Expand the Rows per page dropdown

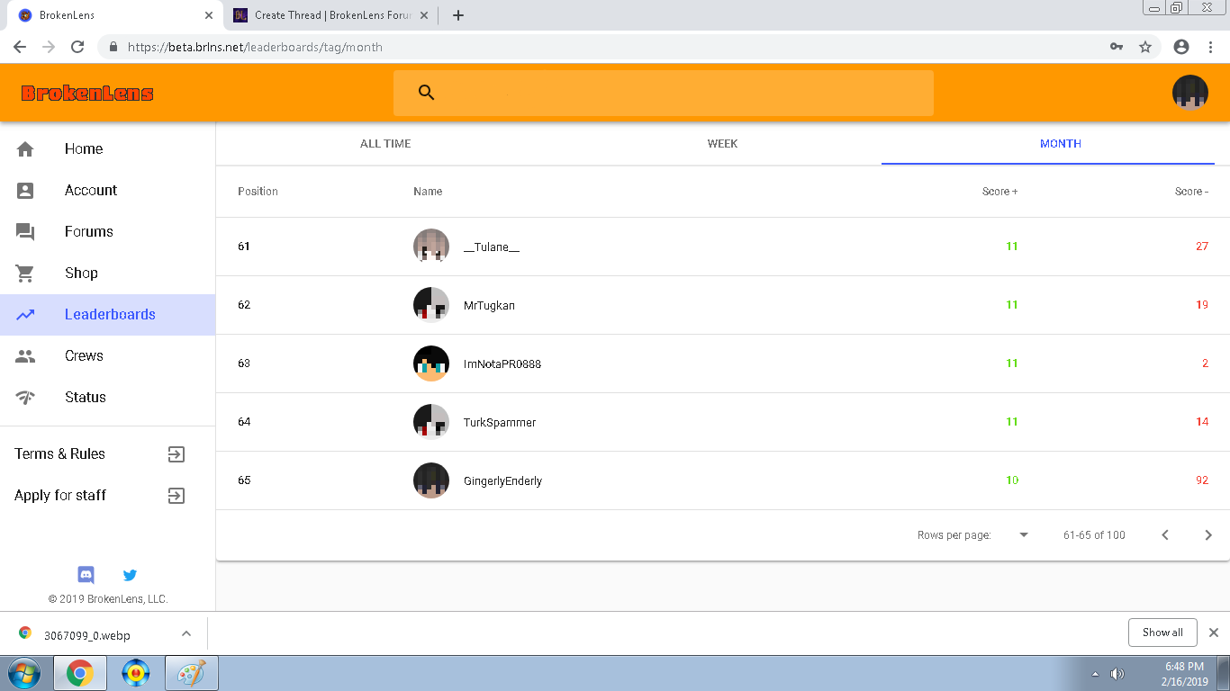tap(1024, 535)
